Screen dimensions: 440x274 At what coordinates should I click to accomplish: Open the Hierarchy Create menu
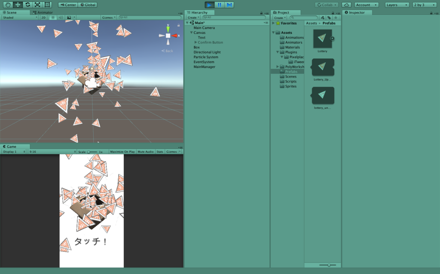pos(193,18)
